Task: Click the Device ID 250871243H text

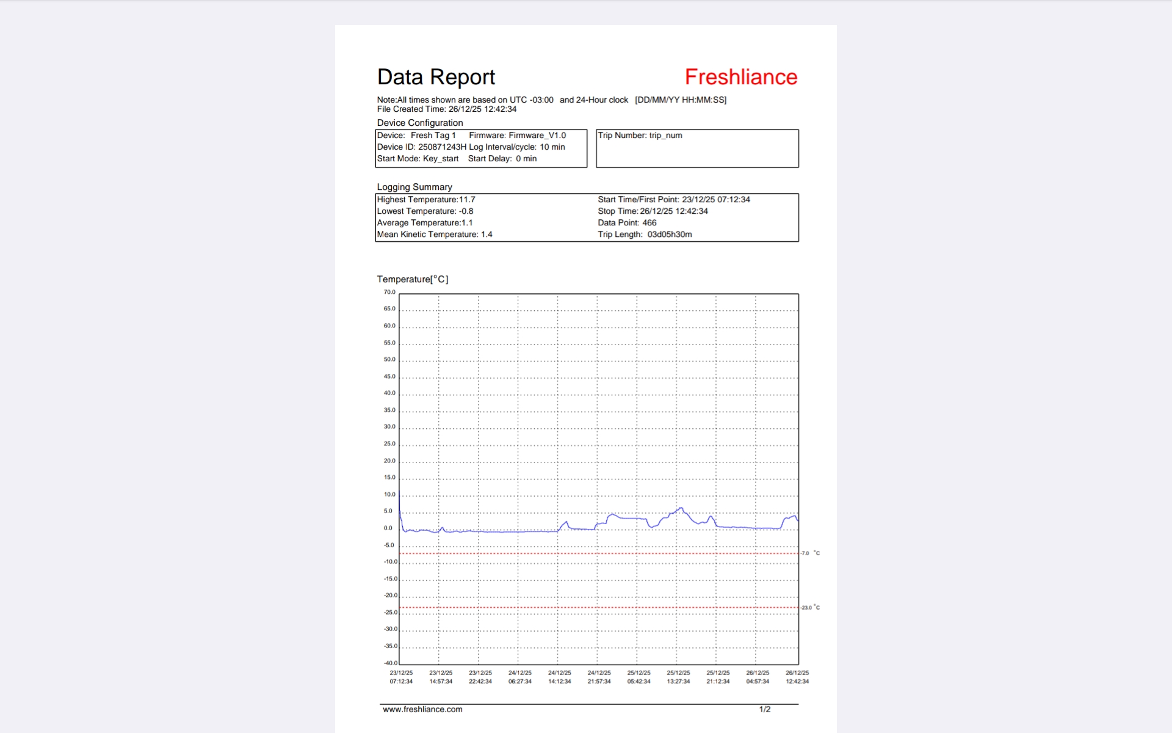Action: [x=421, y=147]
